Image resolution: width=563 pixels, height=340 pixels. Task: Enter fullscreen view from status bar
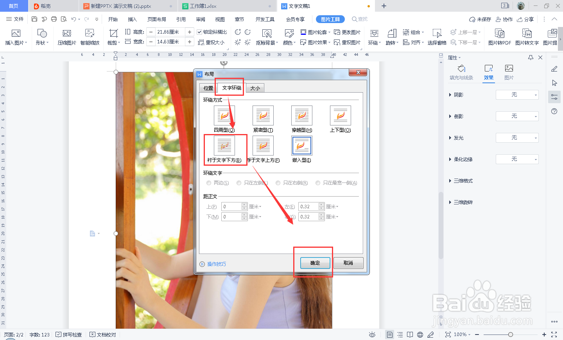pyautogui.click(x=554, y=335)
